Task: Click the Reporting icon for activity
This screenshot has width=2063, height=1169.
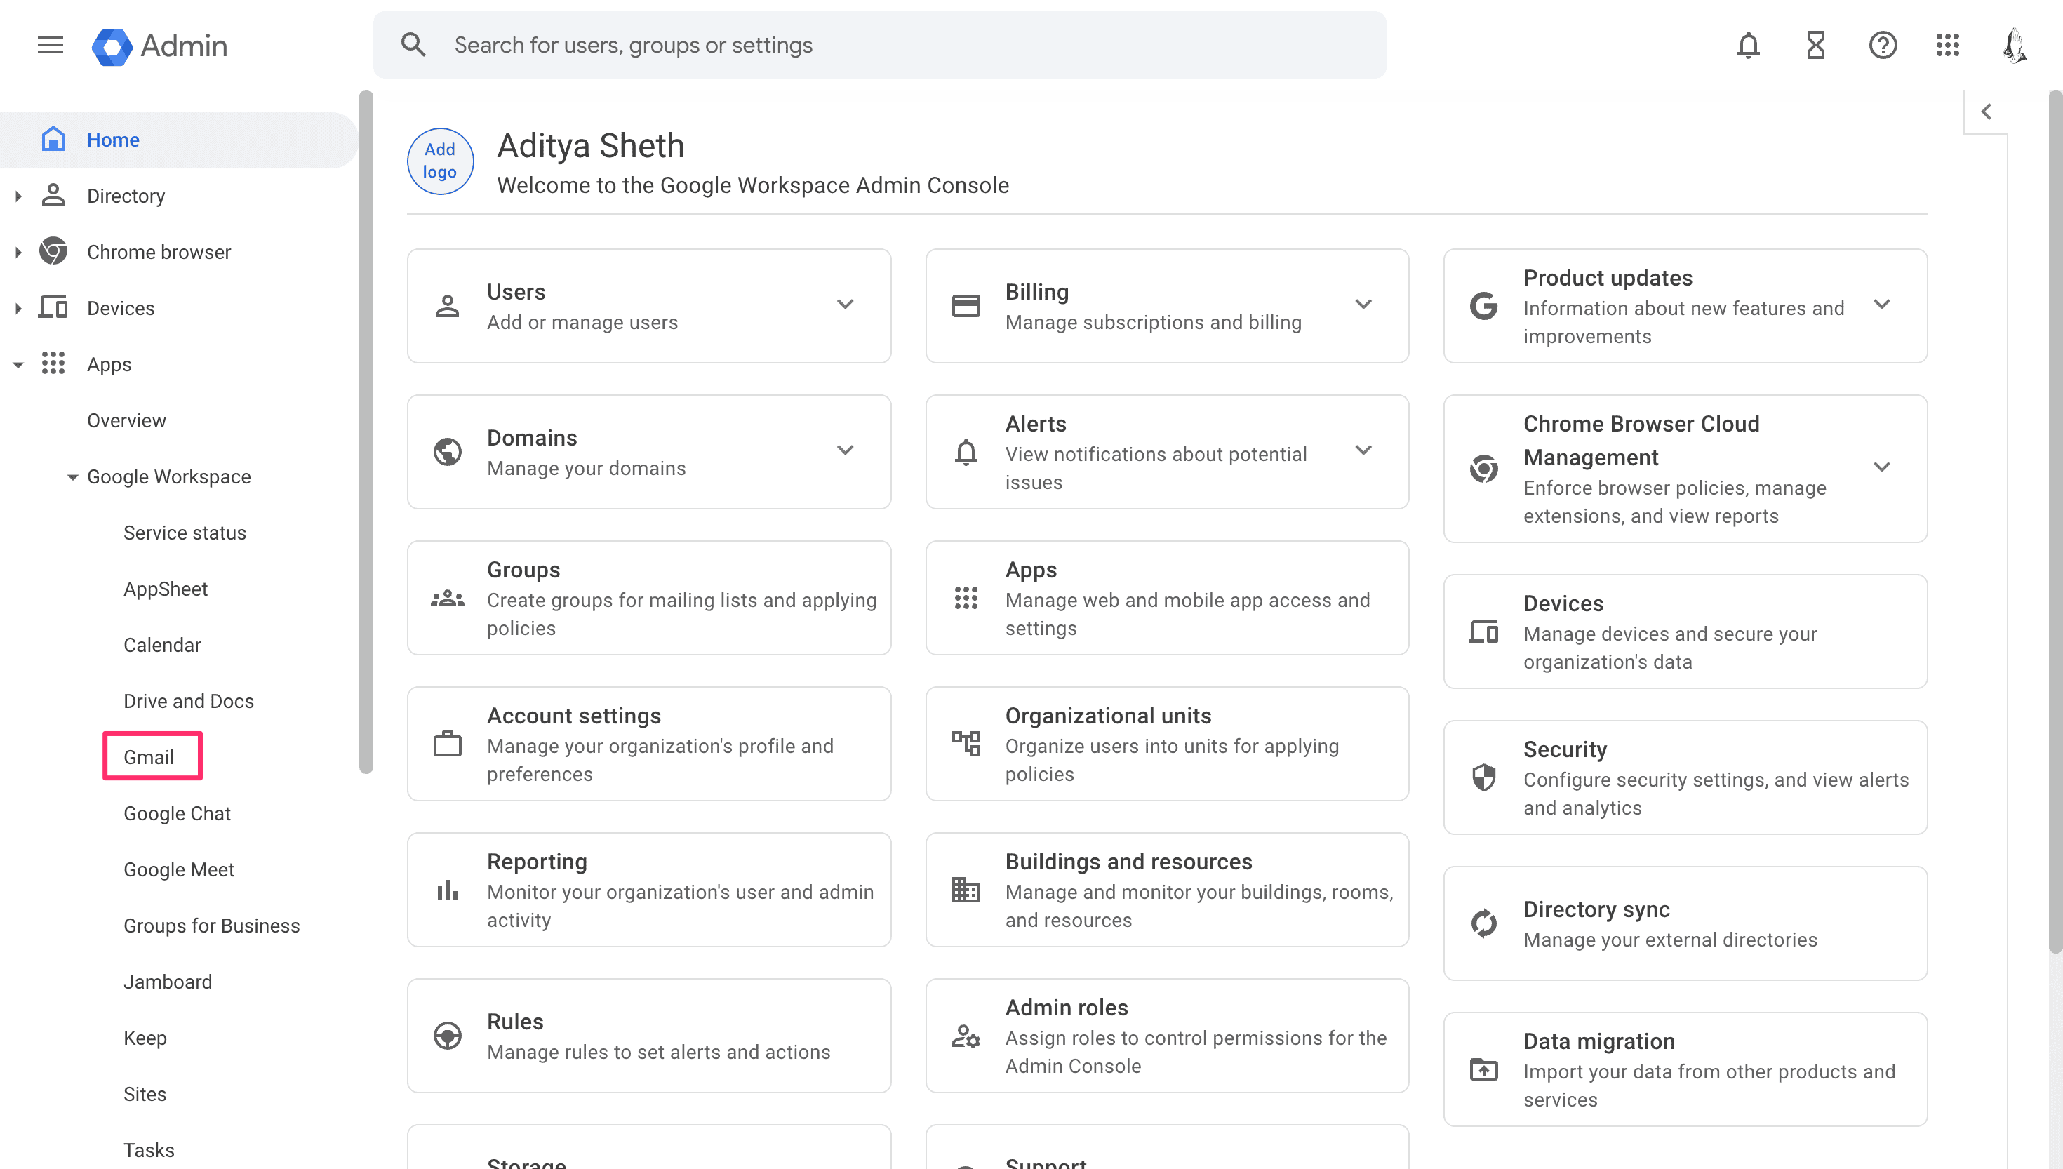Action: [x=446, y=888]
